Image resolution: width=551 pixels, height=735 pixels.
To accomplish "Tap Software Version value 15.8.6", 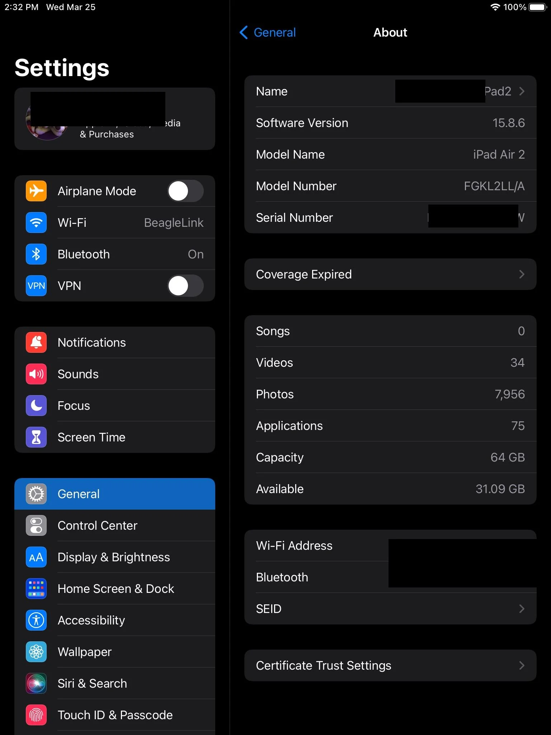I will tap(509, 123).
